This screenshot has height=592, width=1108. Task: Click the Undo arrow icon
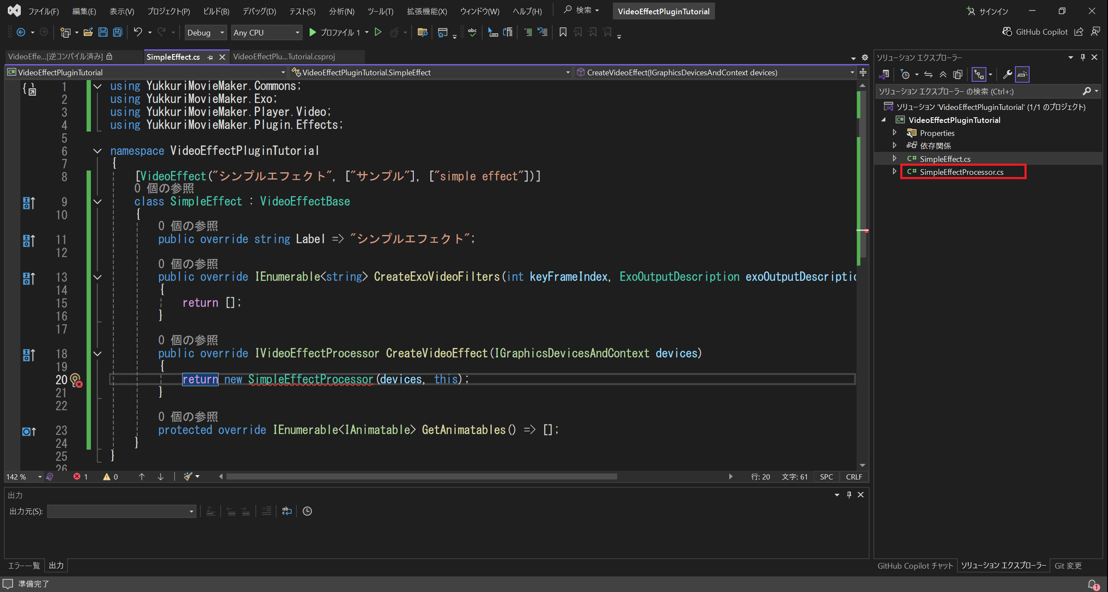click(x=138, y=32)
